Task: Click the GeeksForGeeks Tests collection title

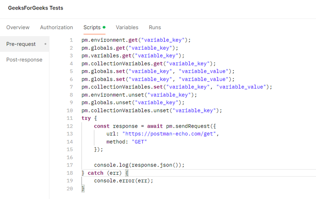Action: pos(35,8)
